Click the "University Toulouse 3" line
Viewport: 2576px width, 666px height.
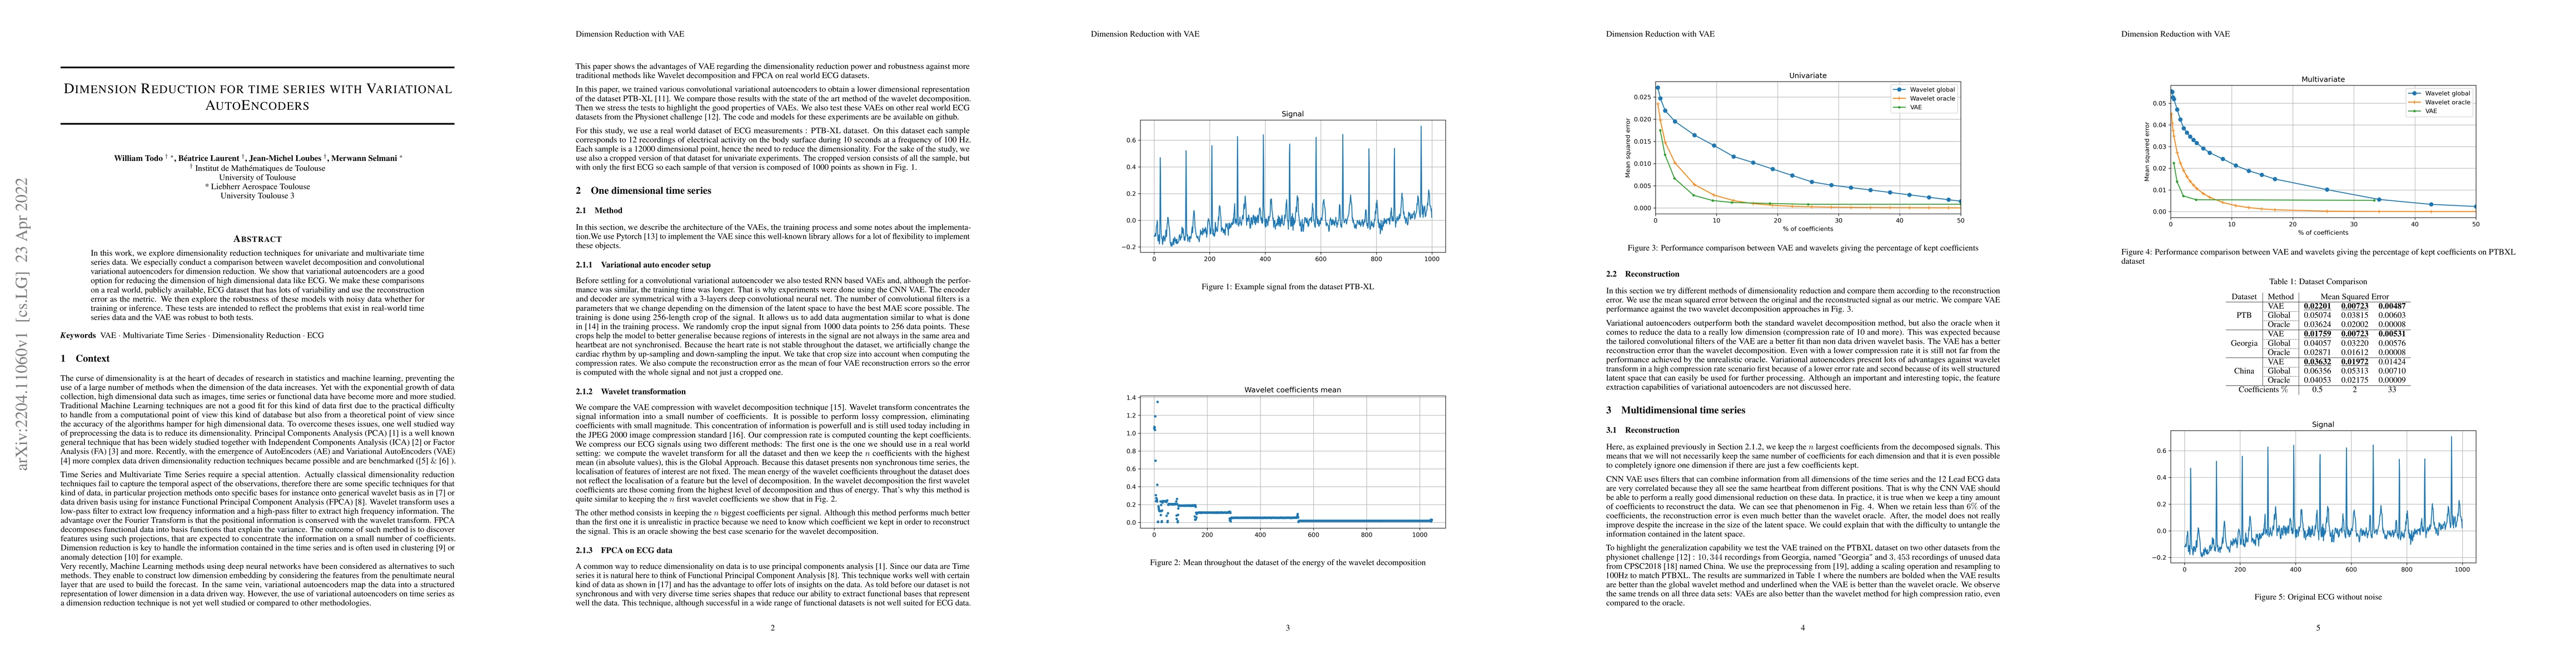coord(258,196)
